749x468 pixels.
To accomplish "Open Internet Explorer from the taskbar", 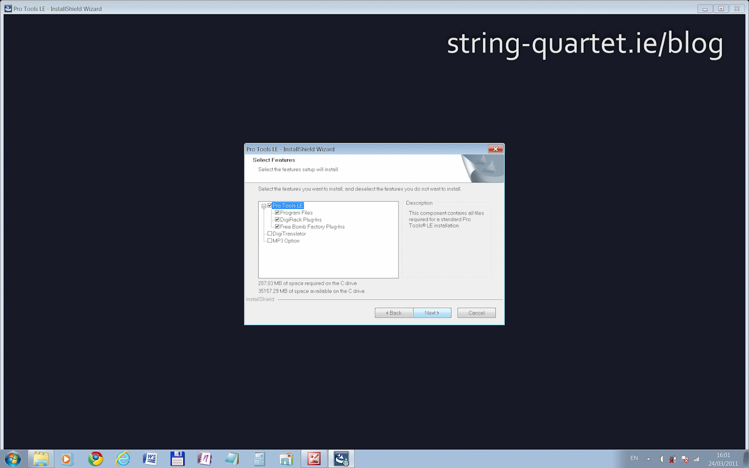I will pos(123,459).
